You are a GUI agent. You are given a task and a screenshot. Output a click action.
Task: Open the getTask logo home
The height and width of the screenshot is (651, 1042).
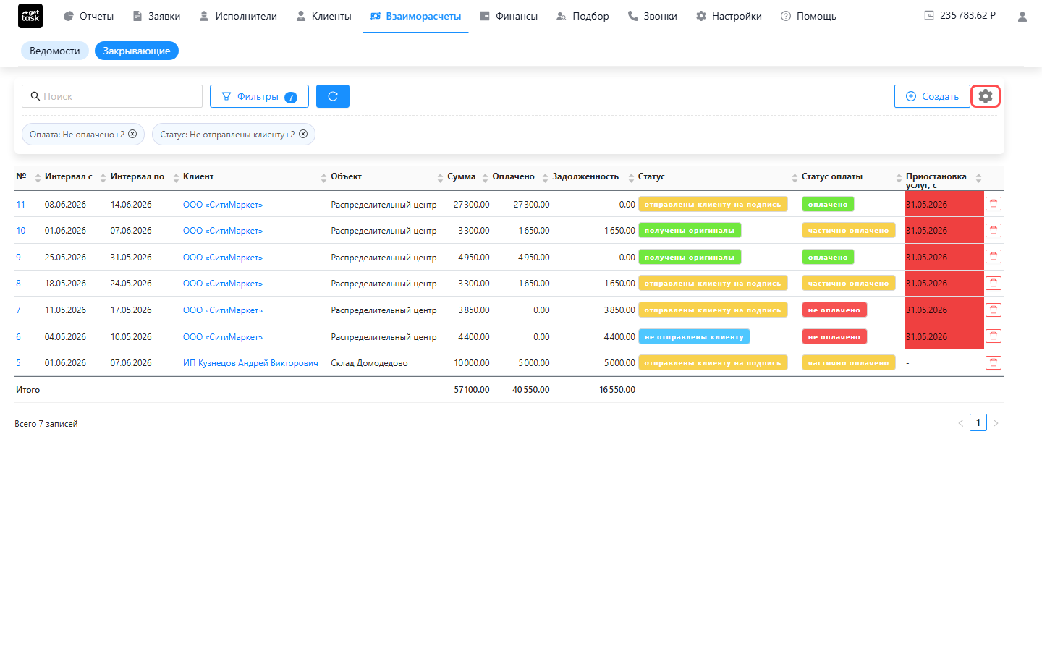30,16
